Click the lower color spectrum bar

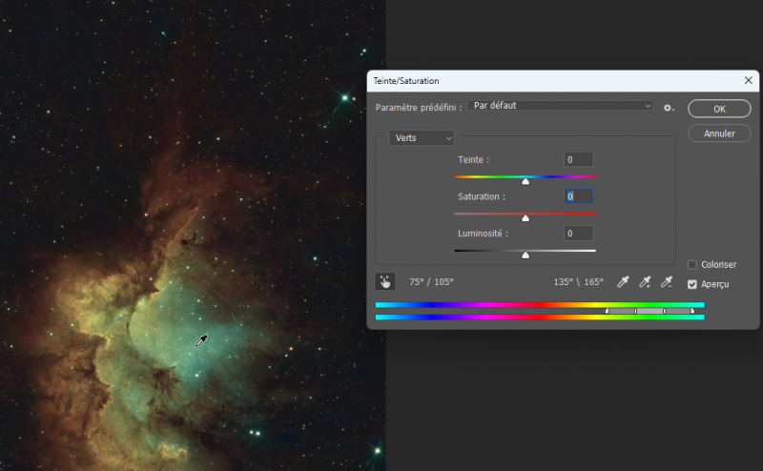coord(540,317)
